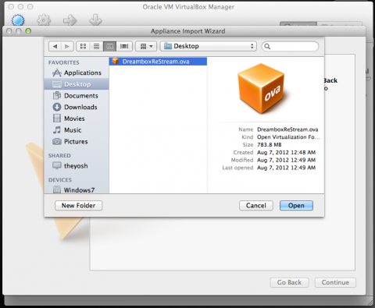Screen dimensions: 375x308
Task: Click the Kind value Open Virtualization Fo...
Action: [x=288, y=137]
